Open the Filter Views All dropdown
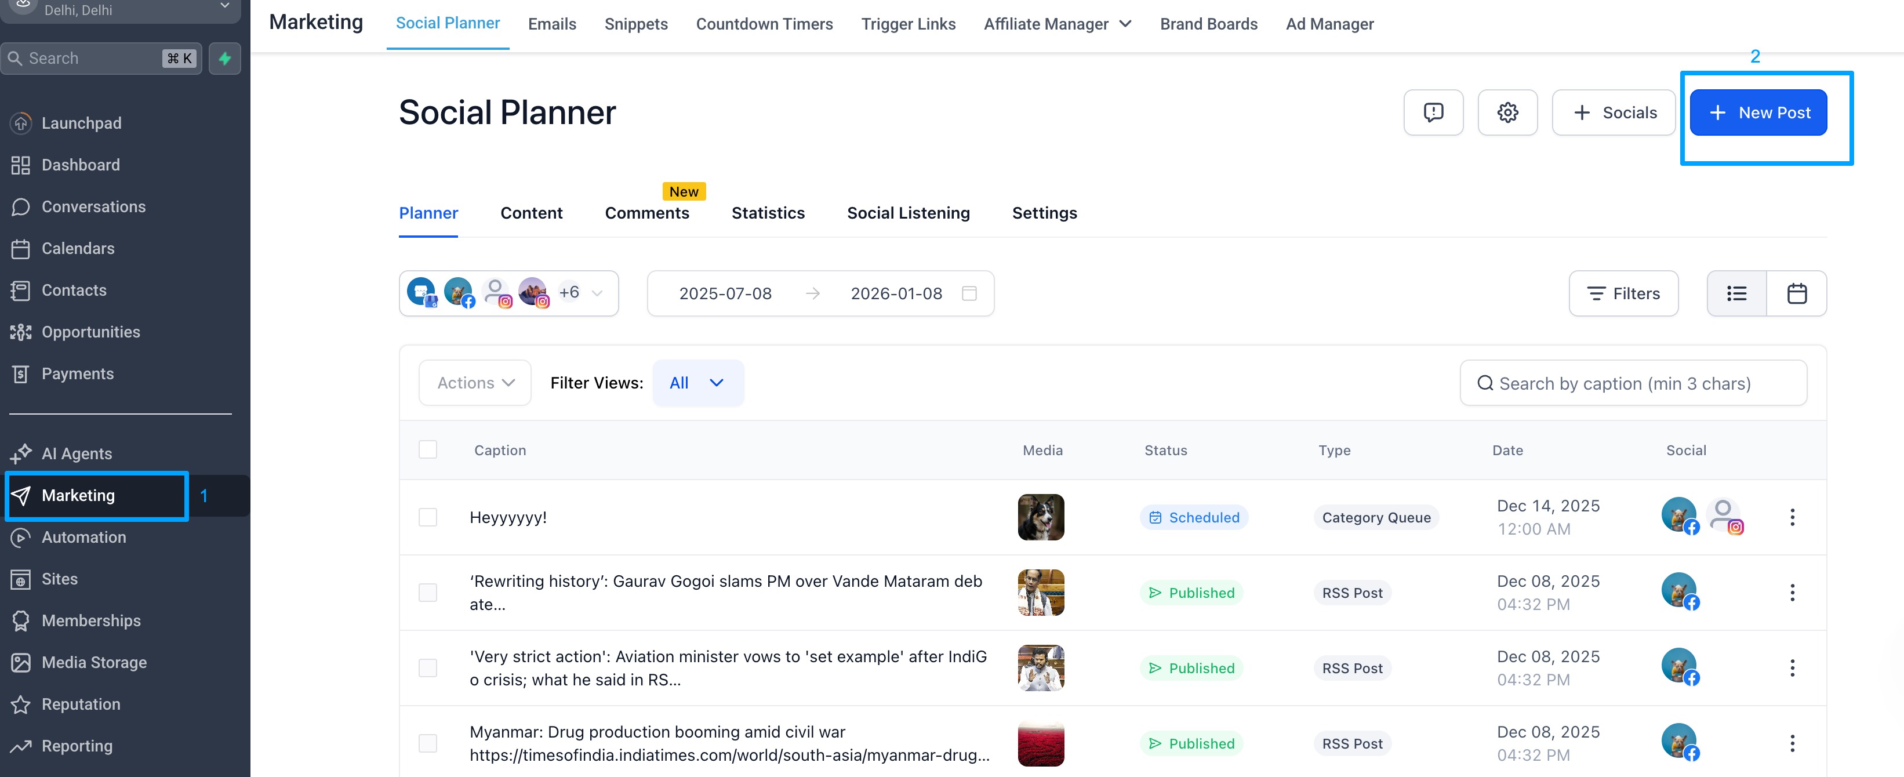Viewport: 1904px width, 777px height. (x=697, y=383)
